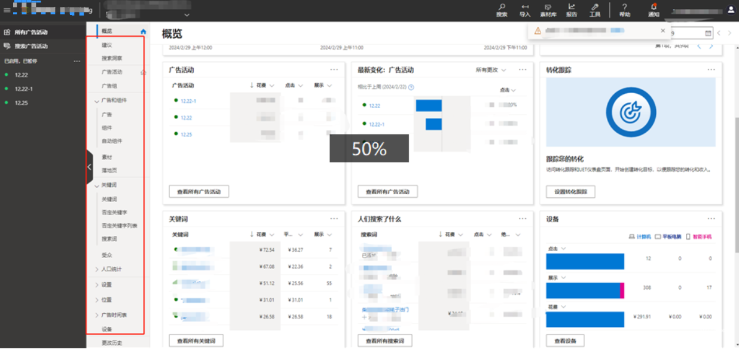Click the 查看所有关键词 button
This screenshot has width=739, height=349.
click(196, 341)
